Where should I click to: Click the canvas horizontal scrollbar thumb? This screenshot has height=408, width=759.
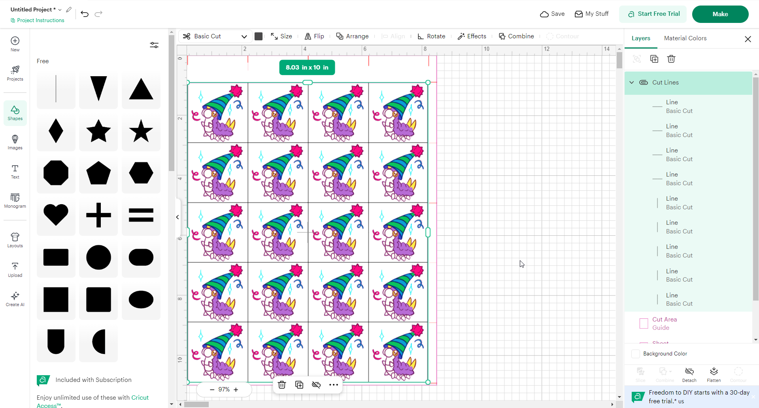[x=196, y=404]
